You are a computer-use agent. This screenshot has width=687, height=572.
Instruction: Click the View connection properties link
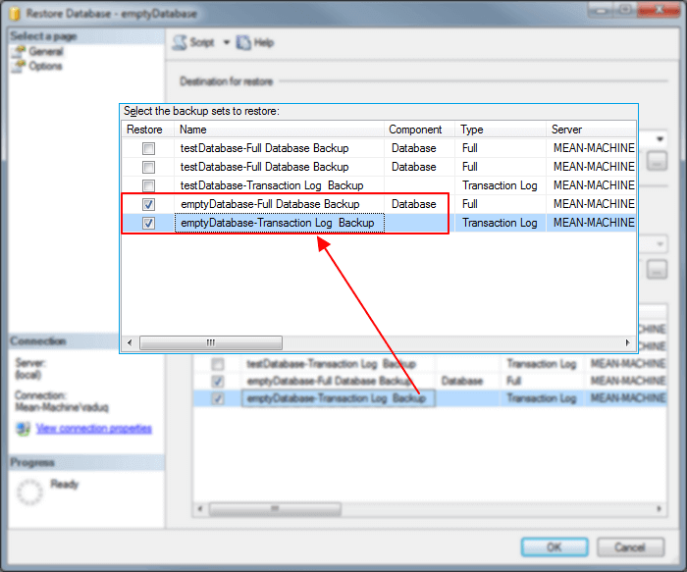tap(94, 429)
